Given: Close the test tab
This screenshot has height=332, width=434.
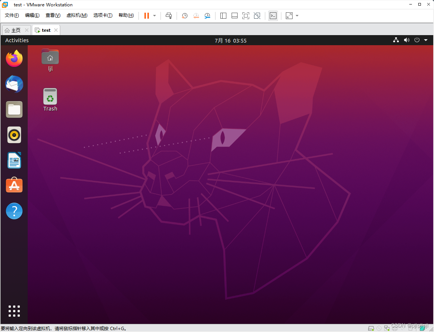Looking at the screenshot, I should 56,30.
